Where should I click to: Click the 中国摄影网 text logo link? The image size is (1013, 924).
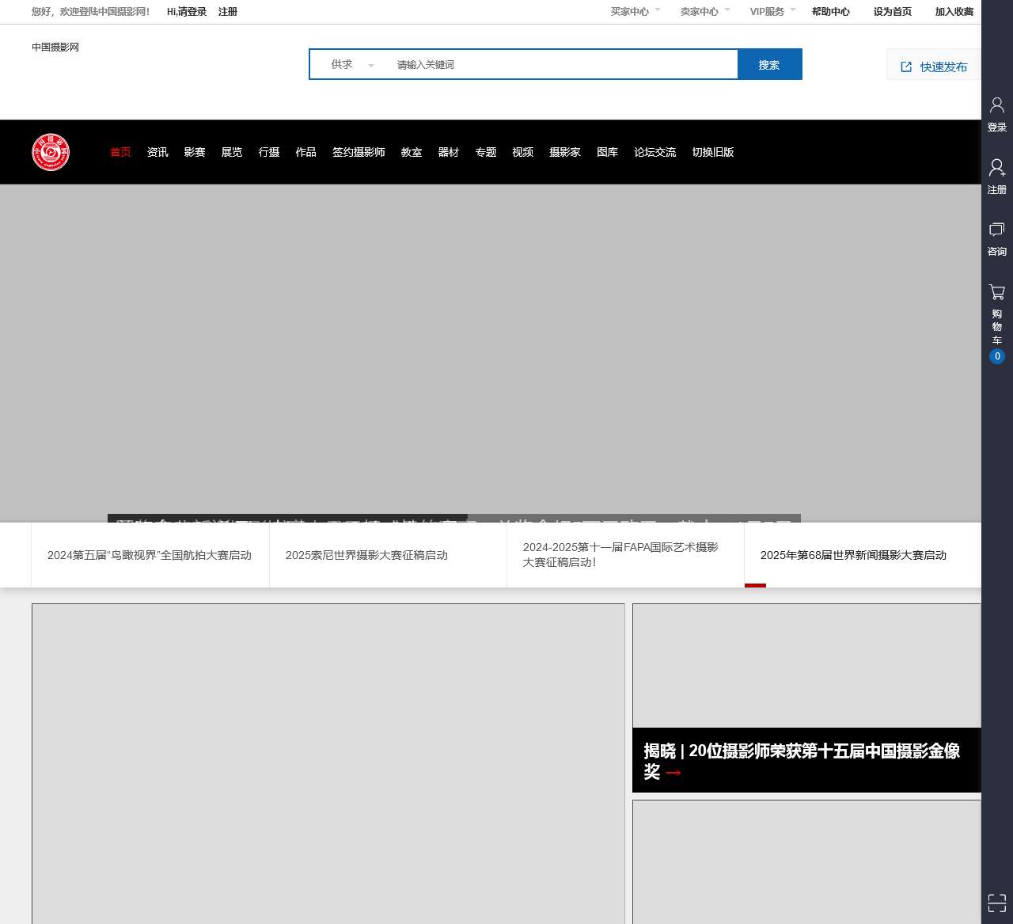point(55,48)
